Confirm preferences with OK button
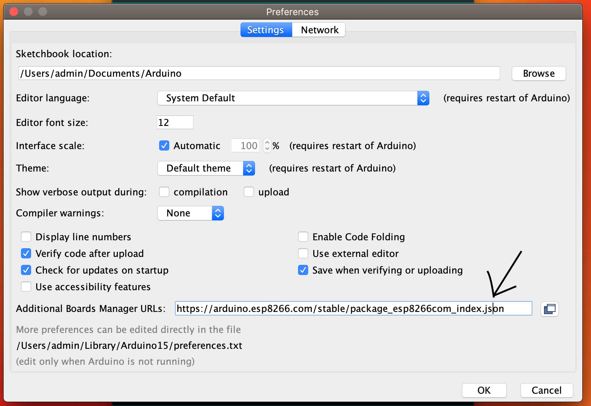This screenshot has width=591, height=406. click(x=484, y=390)
